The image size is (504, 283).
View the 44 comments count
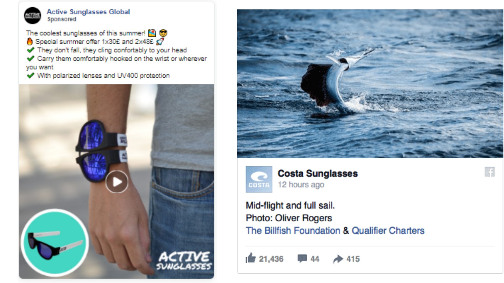coord(315,259)
